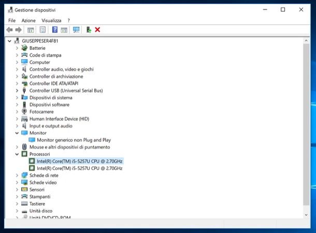Click the action pane toolbar icon
This screenshot has height=233, width=316.
[64, 30]
